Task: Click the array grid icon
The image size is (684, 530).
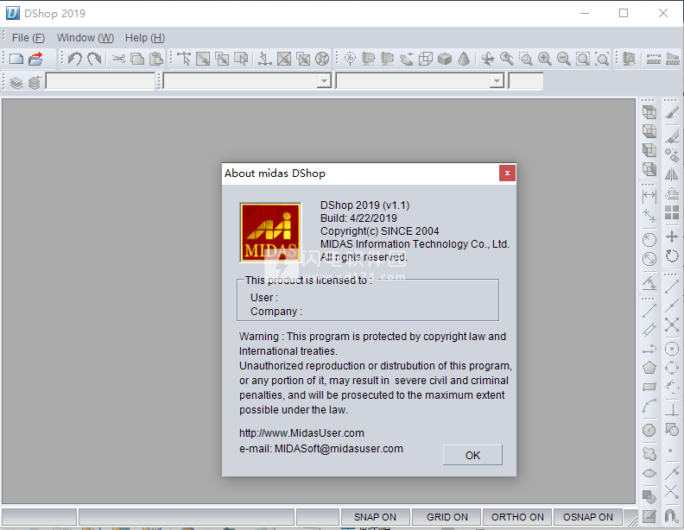Action: 672,212
